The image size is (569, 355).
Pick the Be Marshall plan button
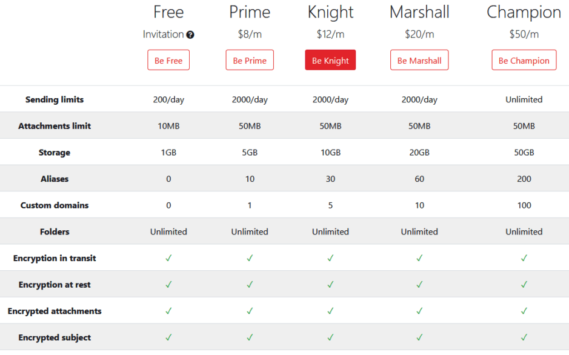[x=419, y=60]
